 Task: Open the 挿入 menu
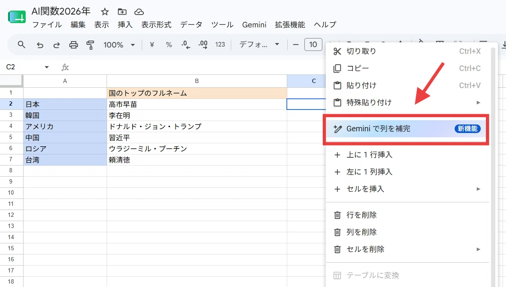pyautogui.click(x=125, y=25)
